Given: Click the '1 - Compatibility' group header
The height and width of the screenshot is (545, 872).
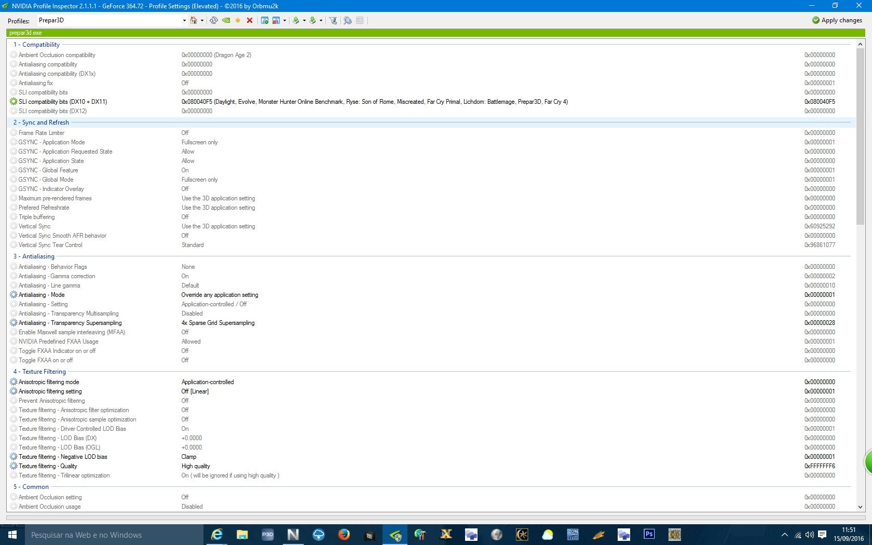Looking at the screenshot, I should click(36, 45).
